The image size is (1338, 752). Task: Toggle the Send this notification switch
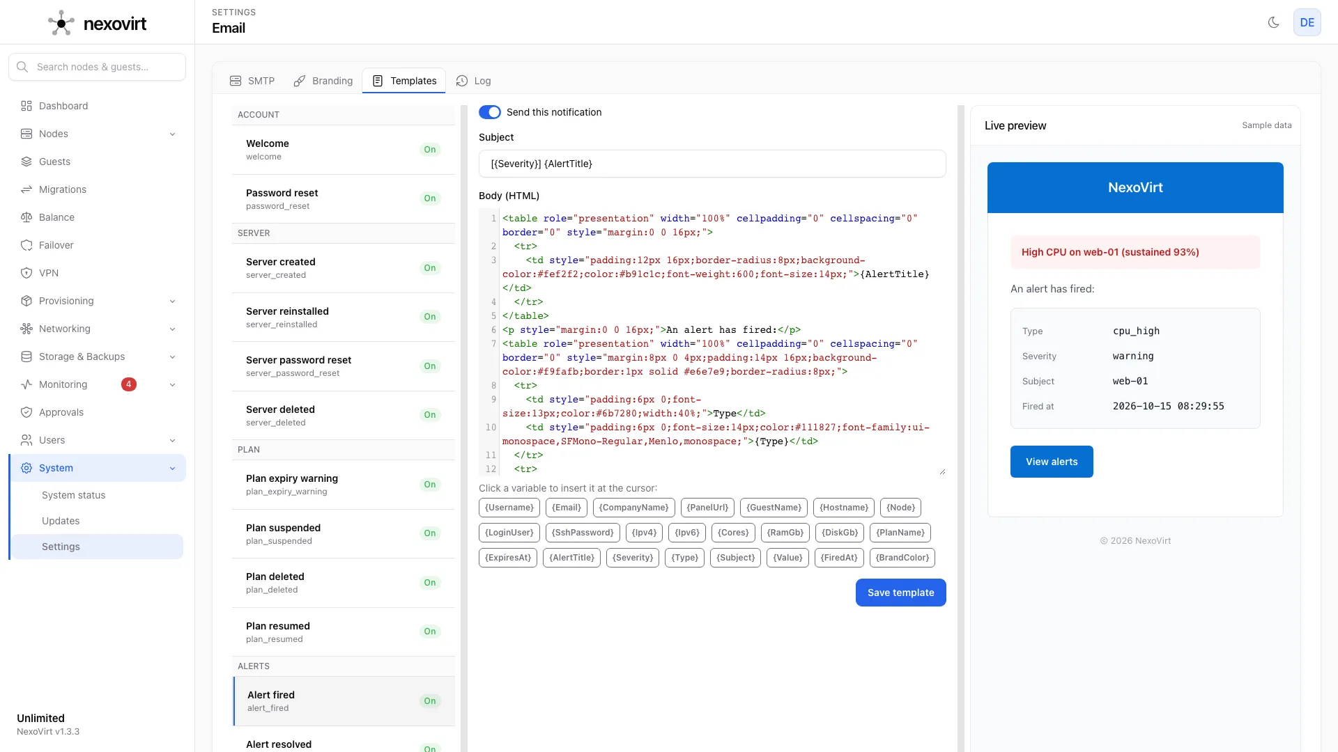[x=490, y=112]
